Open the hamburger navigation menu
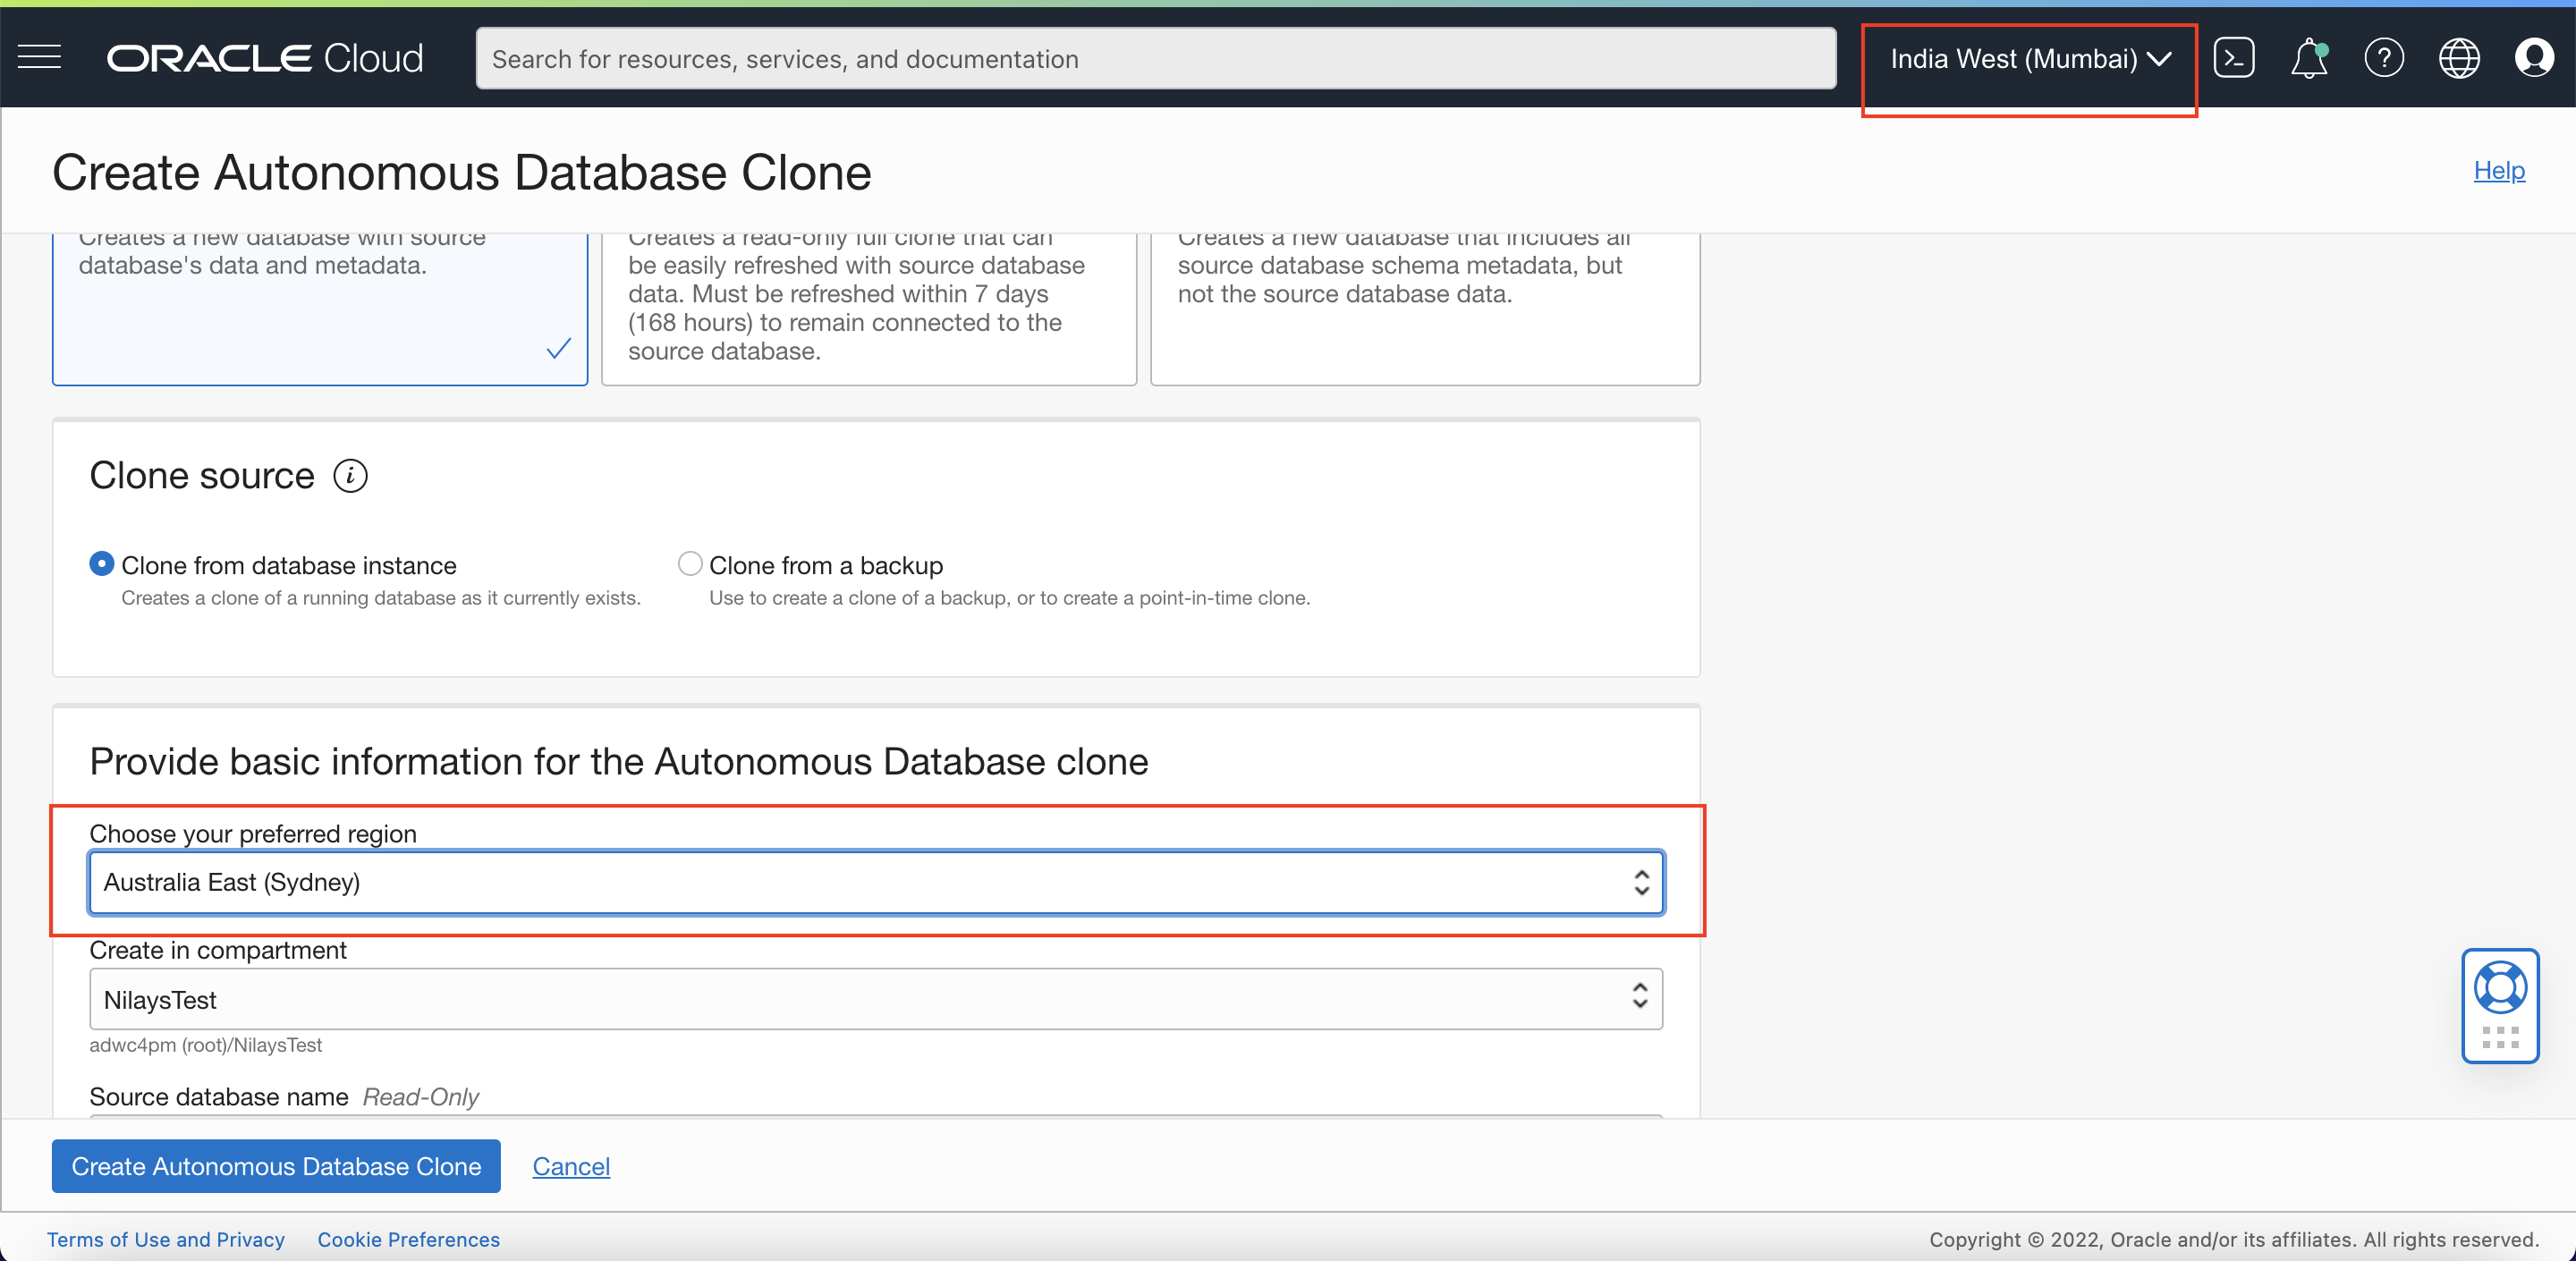The height and width of the screenshot is (1261, 2576). pyautogui.click(x=39, y=58)
